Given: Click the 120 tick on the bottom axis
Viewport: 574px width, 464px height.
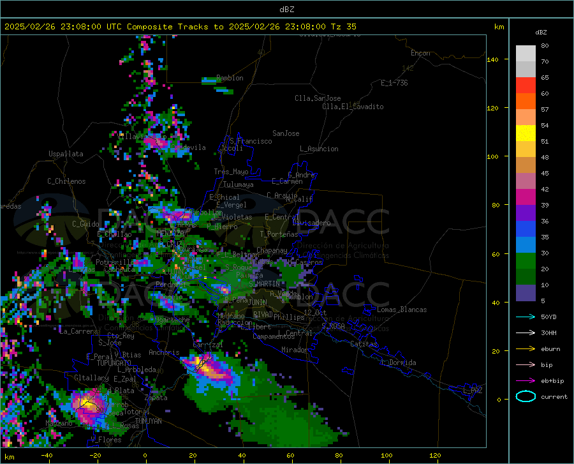Looking at the screenshot, I should [x=435, y=455].
